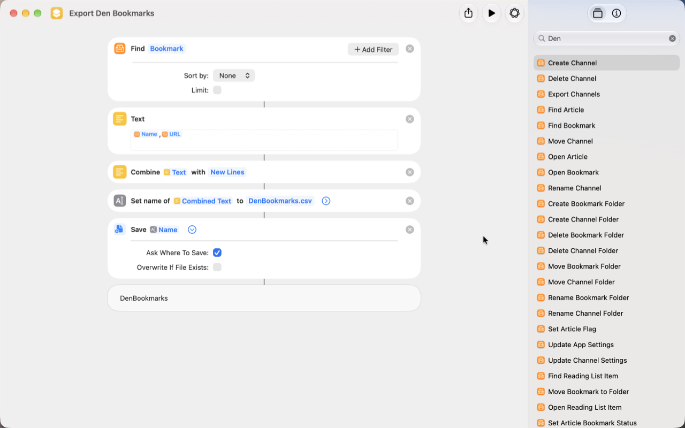Click the Text action icon
This screenshot has height=428, width=685.
[120, 119]
